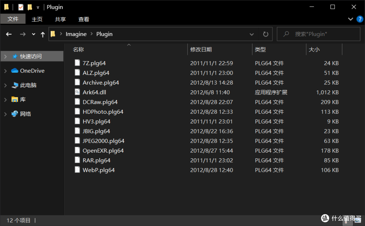Click the 7Z.plg64 file icon
The width and height of the screenshot is (365, 226).
pos(77,63)
